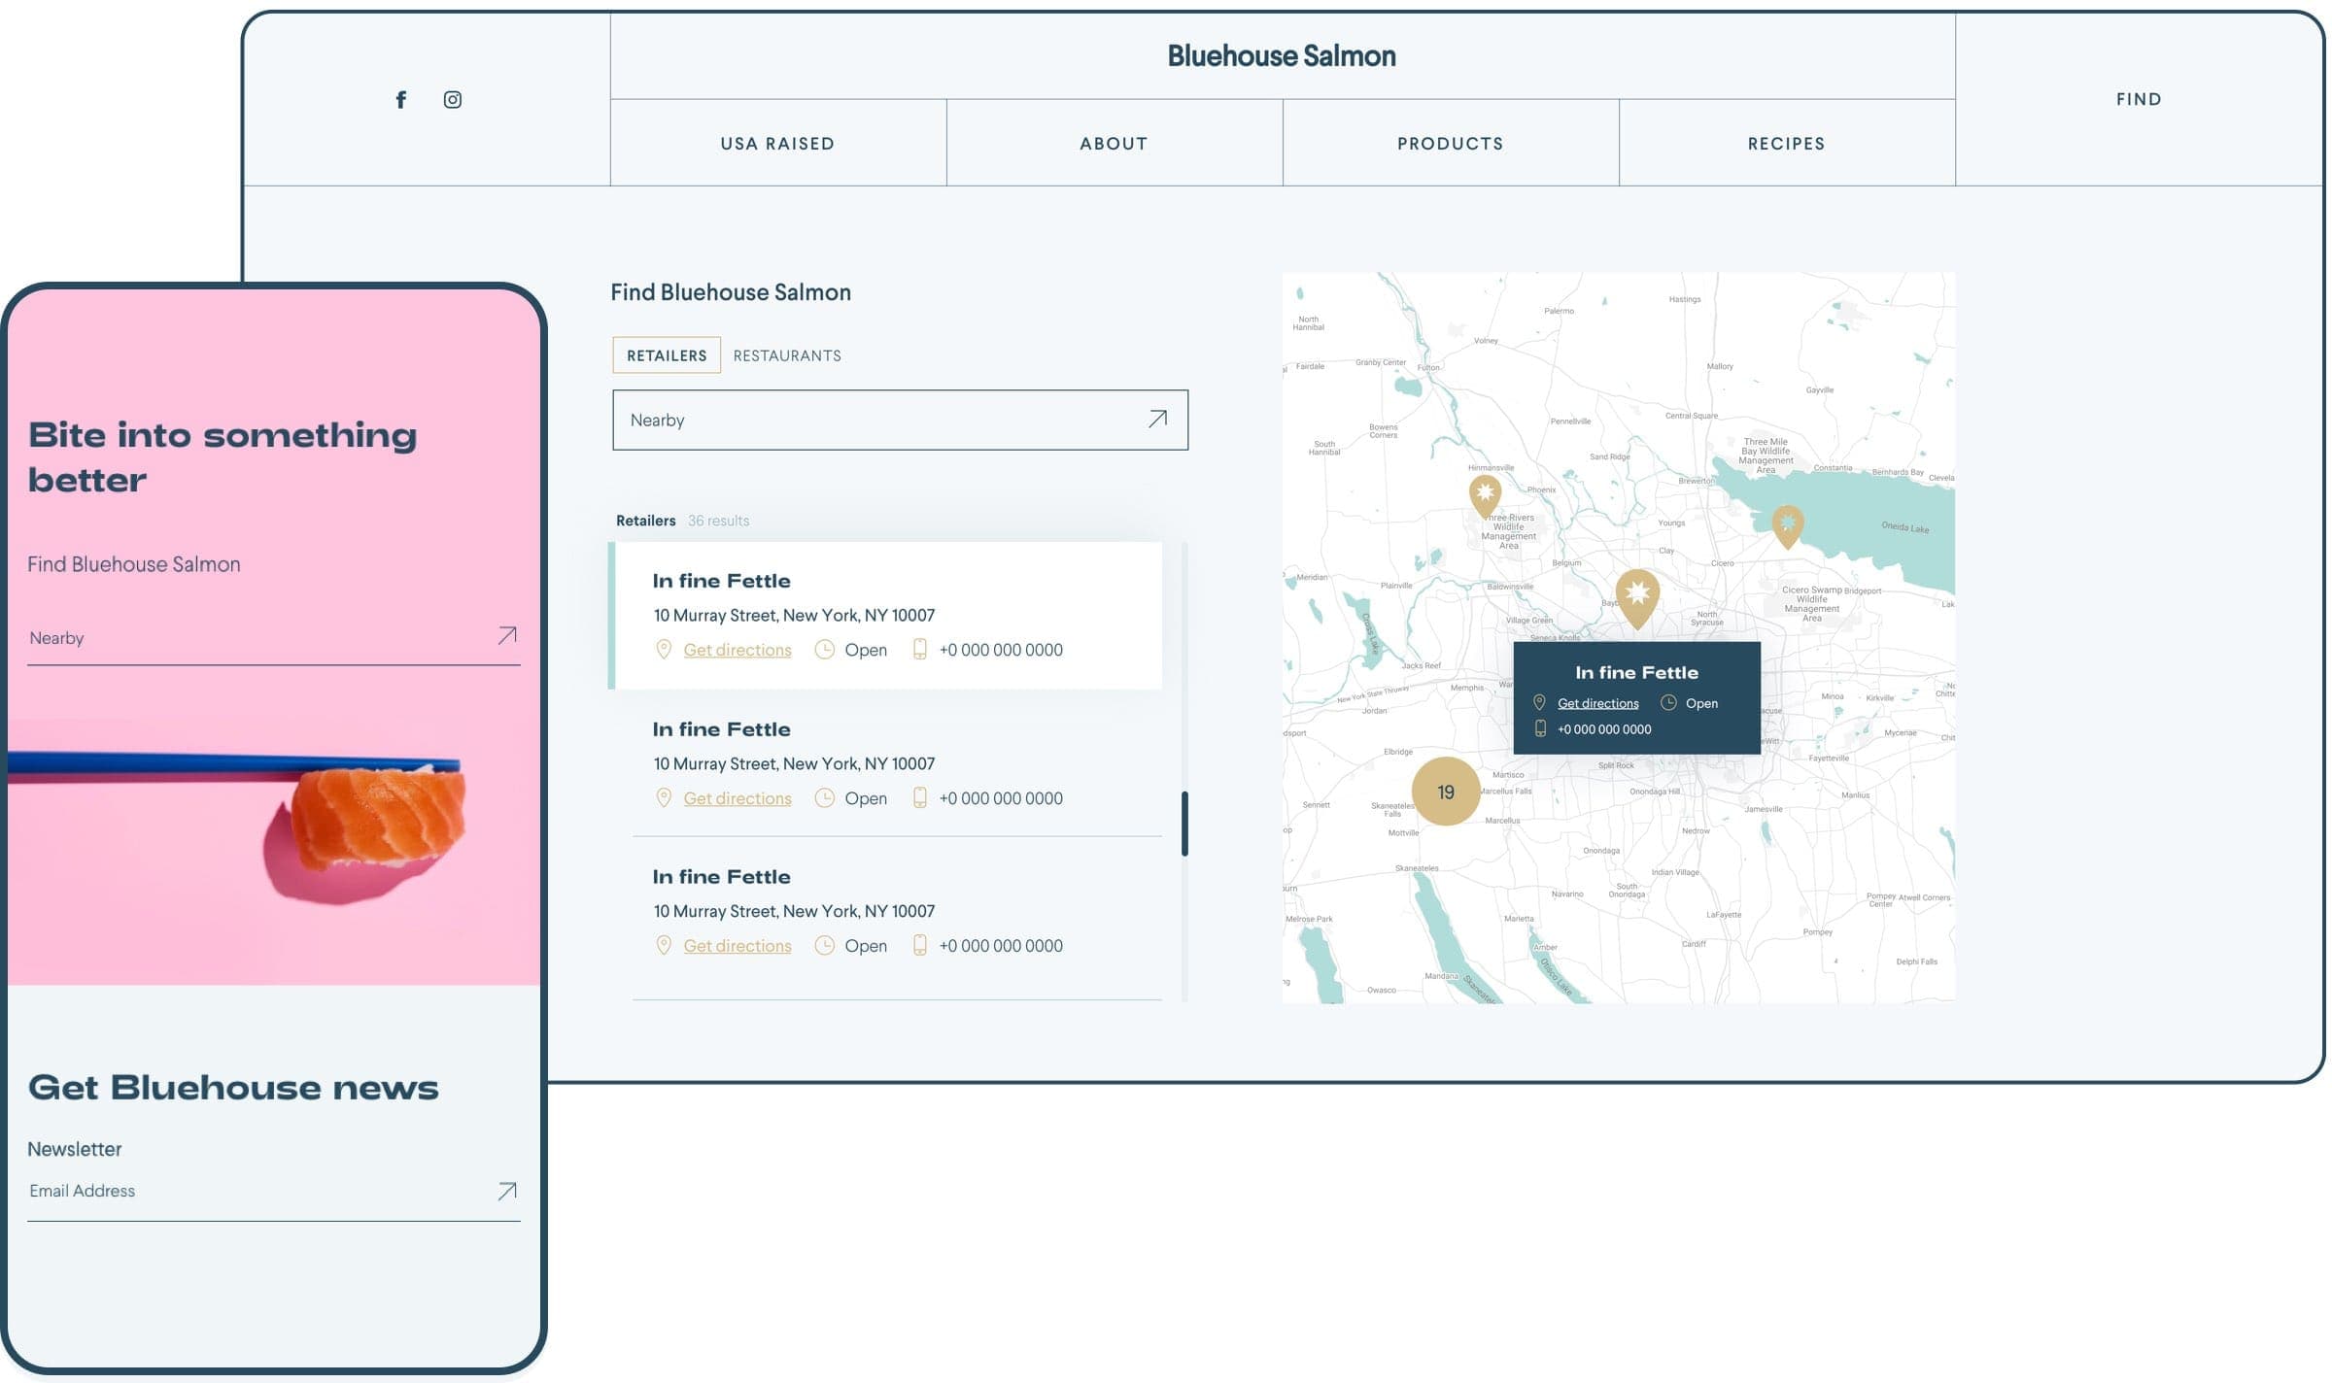The width and height of the screenshot is (2332, 1383).
Task: Click the arrow icon in desktop Nearby search
Action: pyautogui.click(x=1158, y=420)
